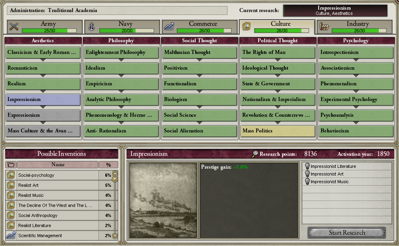Click the folder filter icon in inventions list
The width and height of the screenshot is (399, 246).
tap(11, 165)
